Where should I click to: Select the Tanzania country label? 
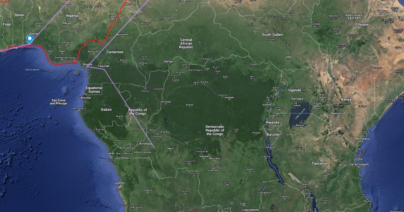[x=319, y=164]
